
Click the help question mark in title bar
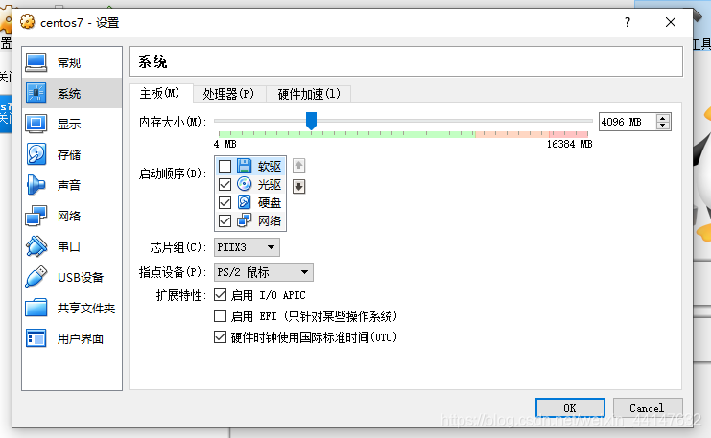click(628, 22)
